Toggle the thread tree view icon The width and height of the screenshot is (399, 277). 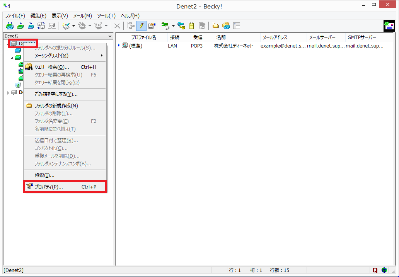(x=131, y=25)
